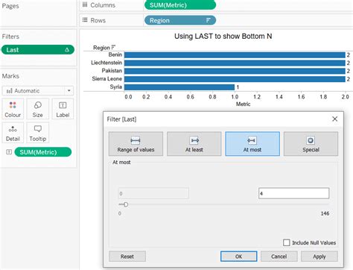The image size is (353, 270).
Task: Click the Liechtenstein bar in chart
Action: (235, 63)
